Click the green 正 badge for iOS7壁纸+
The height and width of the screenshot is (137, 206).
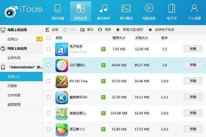pyautogui.click(x=103, y=65)
